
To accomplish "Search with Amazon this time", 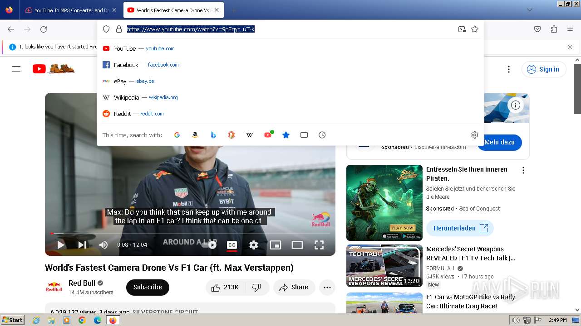I will coord(195,135).
